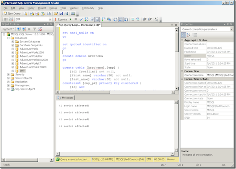Click the Properties panel pin icon

click(x=228, y=24)
